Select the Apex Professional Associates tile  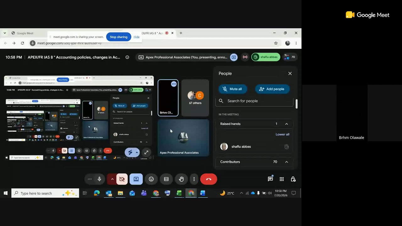point(183,138)
